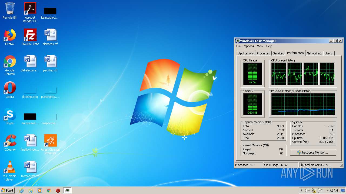This screenshot has height=194, width=346.
Task: Select detailscurre document icon
Action: click(30, 64)
